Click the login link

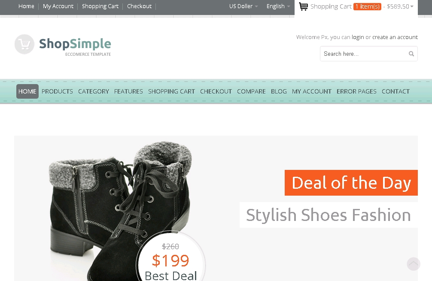coord(358,37)
